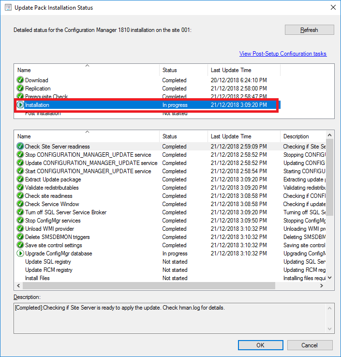Click check icon for Stop CONFIGURATION_MANAGER_UPDATE service

click(x=20, y=155)
